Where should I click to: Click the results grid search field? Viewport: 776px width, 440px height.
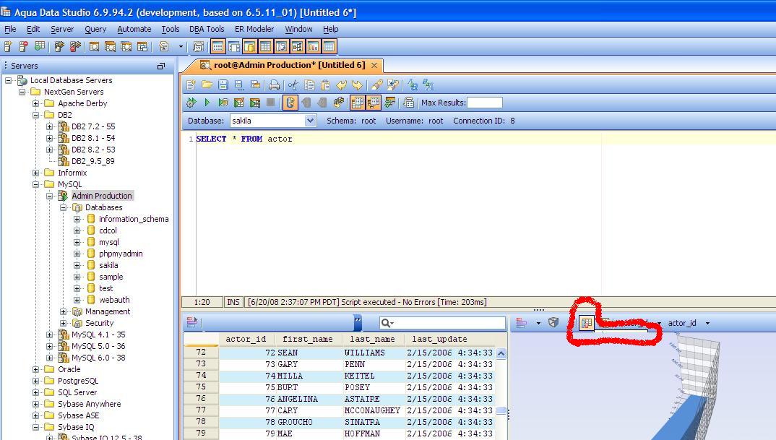coord(442,323)
